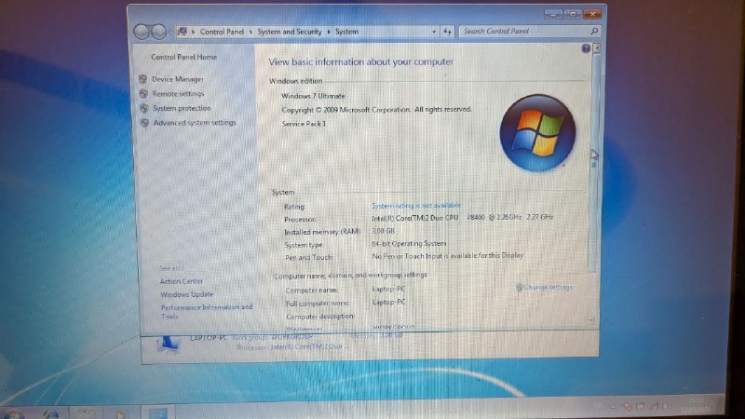
Task: Click the 'Windows edition' section header
Action: 295,81
